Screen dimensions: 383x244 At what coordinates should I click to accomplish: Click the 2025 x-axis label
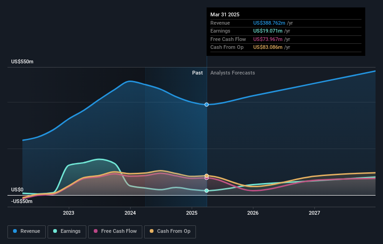pyautogui.click(x=192, y=213)
